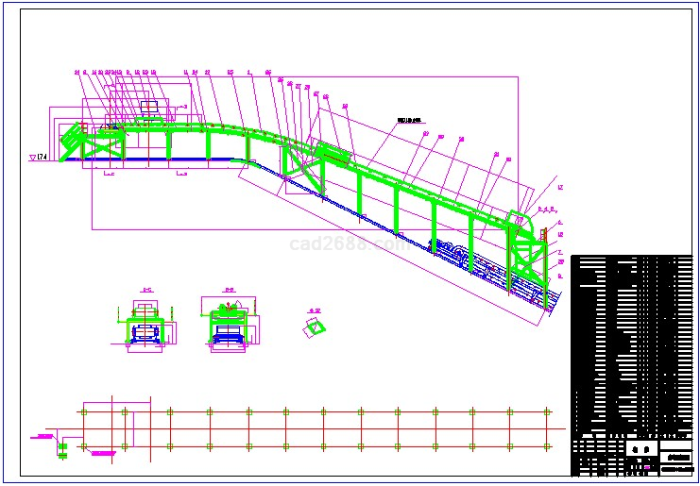This screenshot has width=700, height=486.
Task: Click the first column node in foundation grid
Action: click(84, 411)
